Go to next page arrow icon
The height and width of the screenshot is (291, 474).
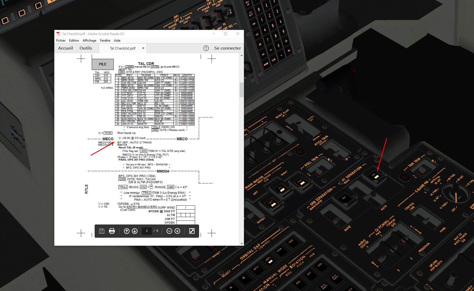(x=135, y=231)
